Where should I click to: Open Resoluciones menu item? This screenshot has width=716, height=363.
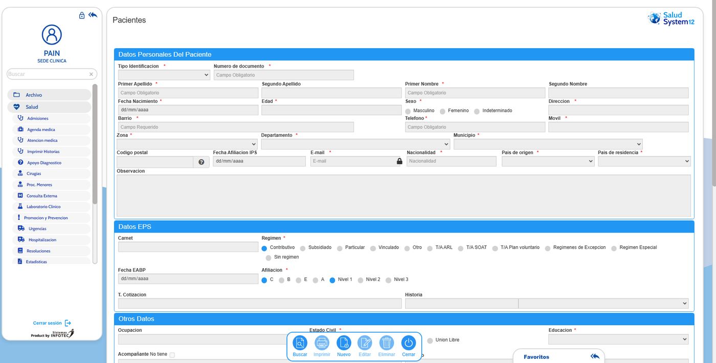pyautogui.click(x=51, y=251)
